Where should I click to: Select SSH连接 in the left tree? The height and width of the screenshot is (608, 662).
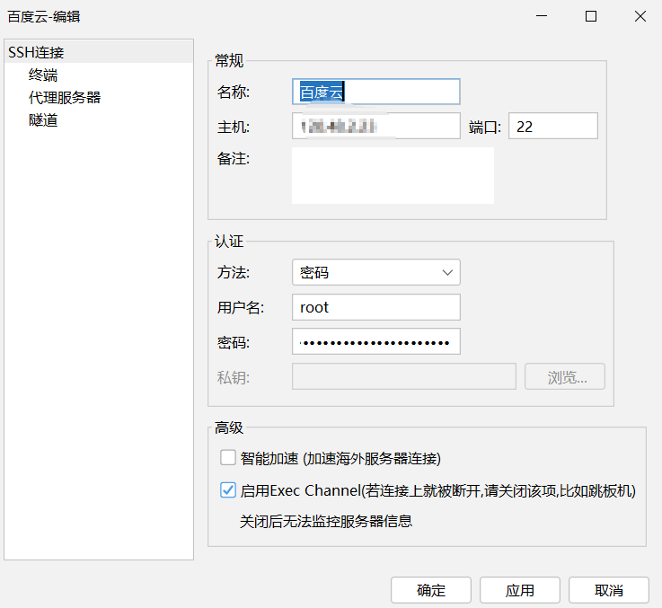(x=99, y=52)
